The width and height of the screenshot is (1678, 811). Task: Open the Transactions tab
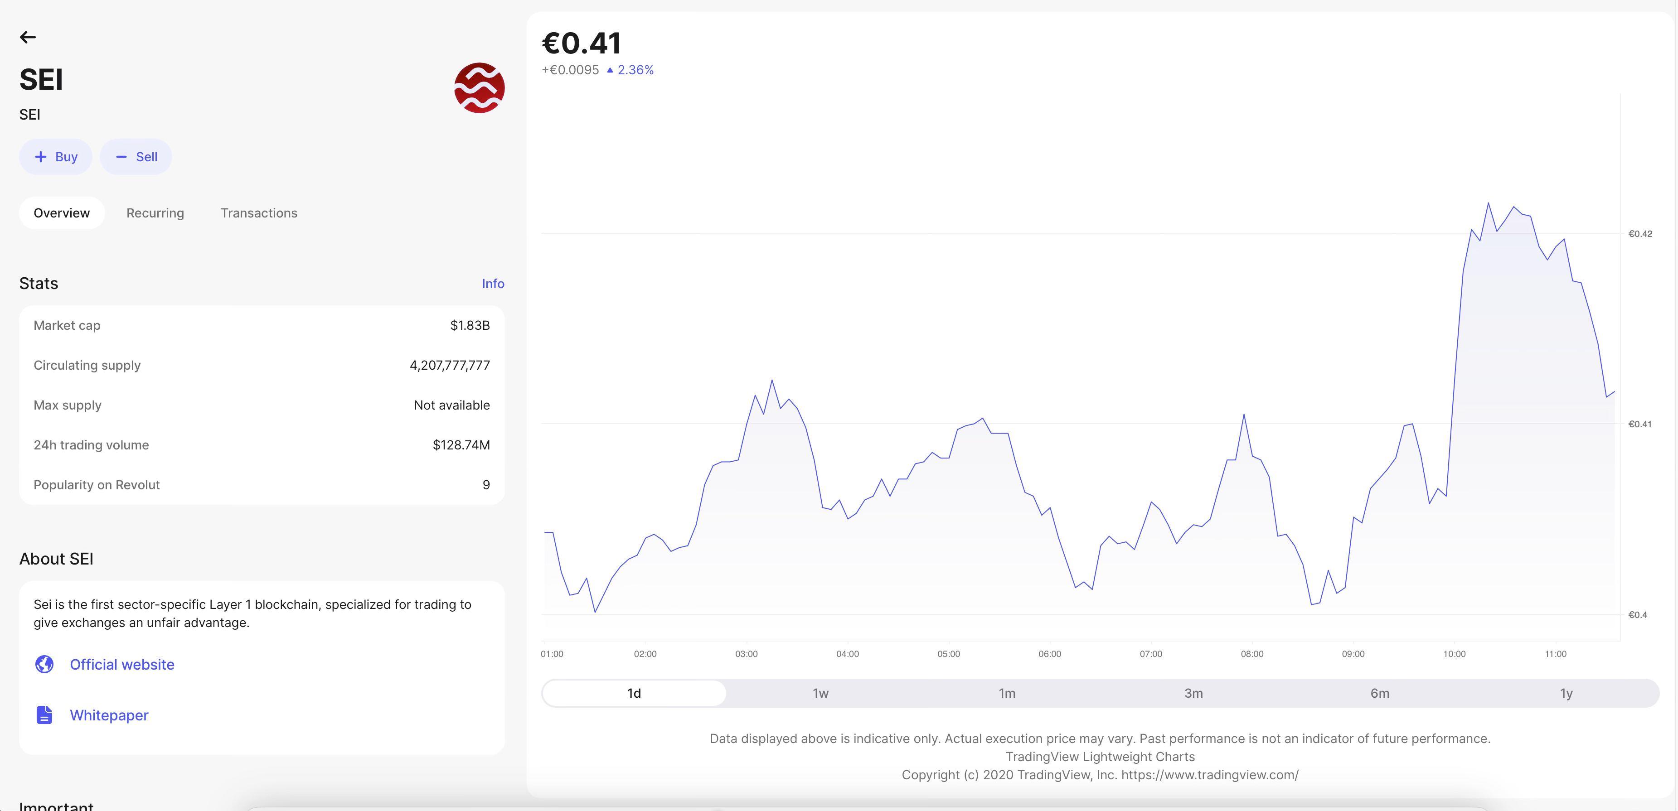259,213
